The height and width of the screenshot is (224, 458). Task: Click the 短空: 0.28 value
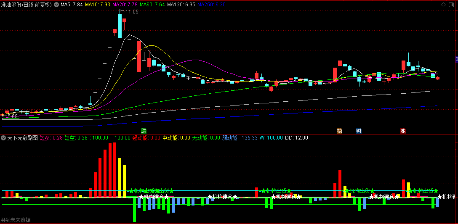(x=76, y=138)
